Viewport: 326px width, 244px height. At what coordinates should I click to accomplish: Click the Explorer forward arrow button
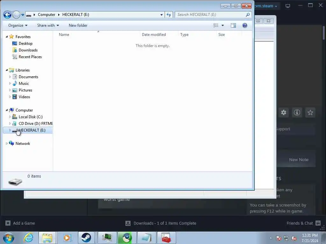tap(16, 15)
